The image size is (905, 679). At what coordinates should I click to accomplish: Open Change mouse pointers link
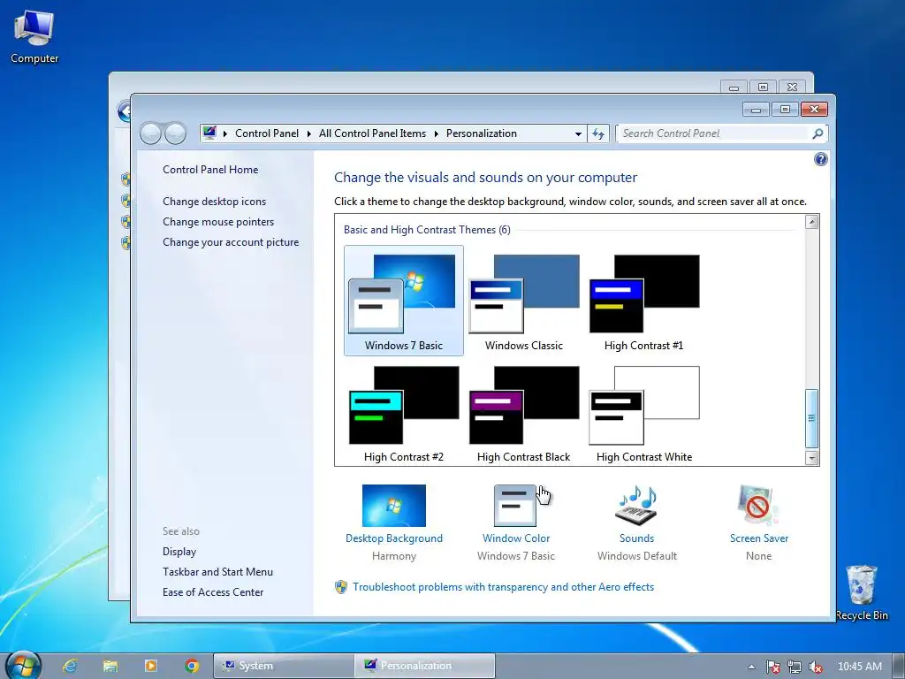tap(218, 222)
